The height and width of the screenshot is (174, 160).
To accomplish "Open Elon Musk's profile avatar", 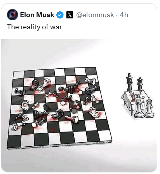I will (12, 15).
